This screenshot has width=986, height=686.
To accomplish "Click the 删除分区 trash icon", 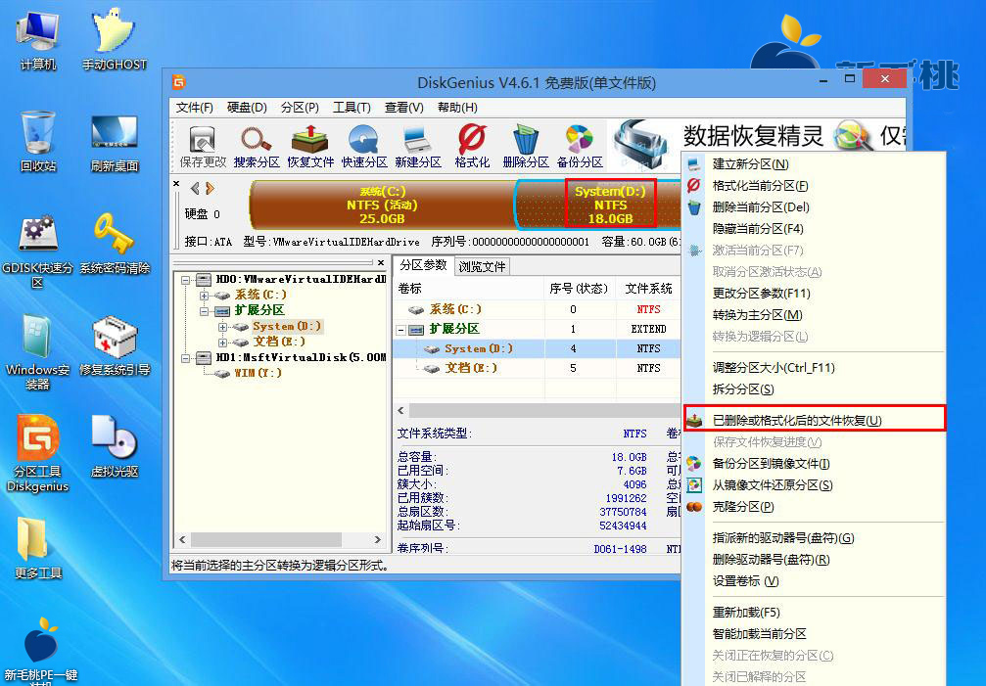I will pos(526,147).
